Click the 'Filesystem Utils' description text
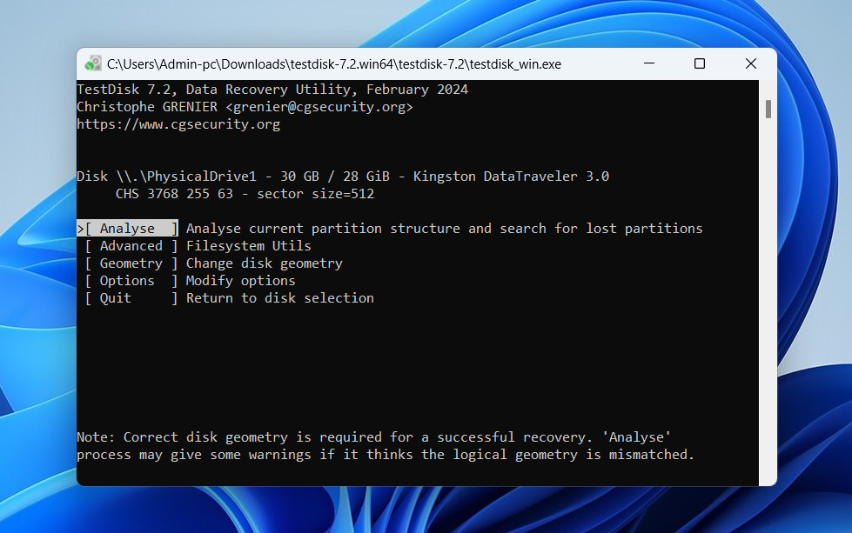Viewport: 852px width, 533px height. coord(248,246)
